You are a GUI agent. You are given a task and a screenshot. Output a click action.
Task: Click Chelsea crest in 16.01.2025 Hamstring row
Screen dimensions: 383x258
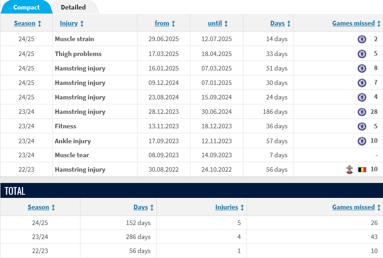362,68
